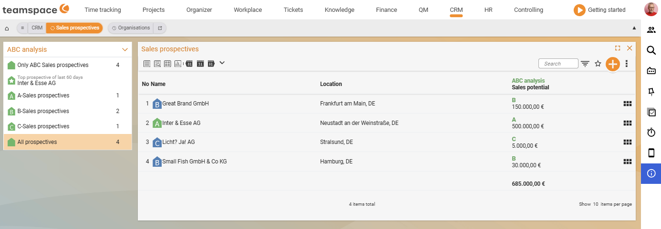This screenshot has height=229, width=661.
Task: Open the detailed search list view icon
Action: click(157, 63)
